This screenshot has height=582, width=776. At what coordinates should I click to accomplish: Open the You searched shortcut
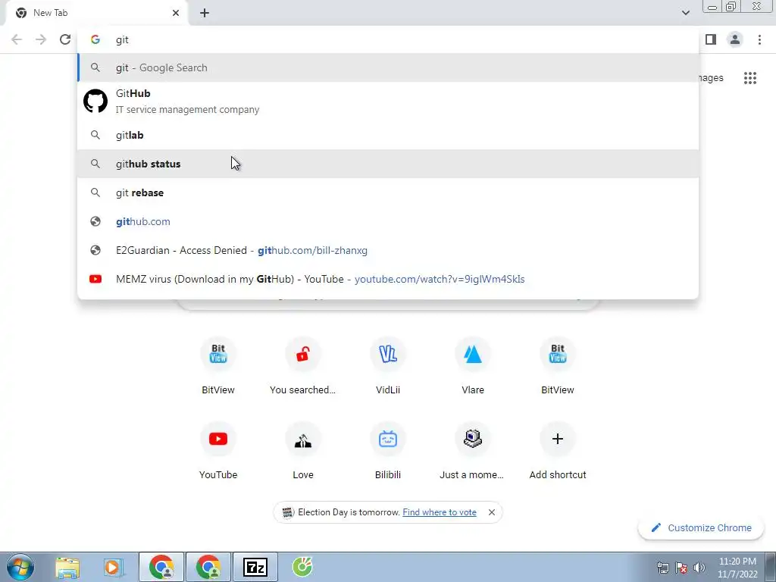(303, 365)
